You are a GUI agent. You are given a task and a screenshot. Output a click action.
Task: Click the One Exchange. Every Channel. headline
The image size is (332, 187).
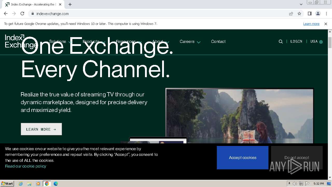pos(97,58)
